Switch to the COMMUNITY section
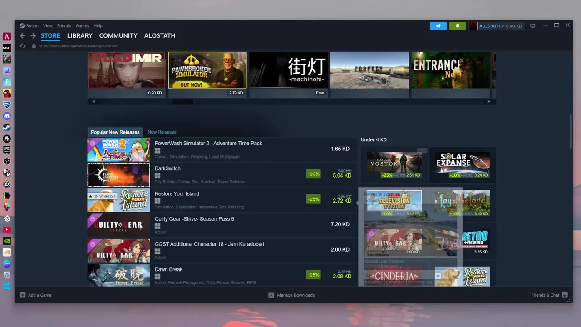 coord(118,36)
